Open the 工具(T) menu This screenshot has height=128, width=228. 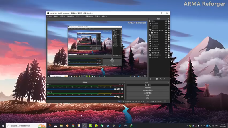point(97,16)
